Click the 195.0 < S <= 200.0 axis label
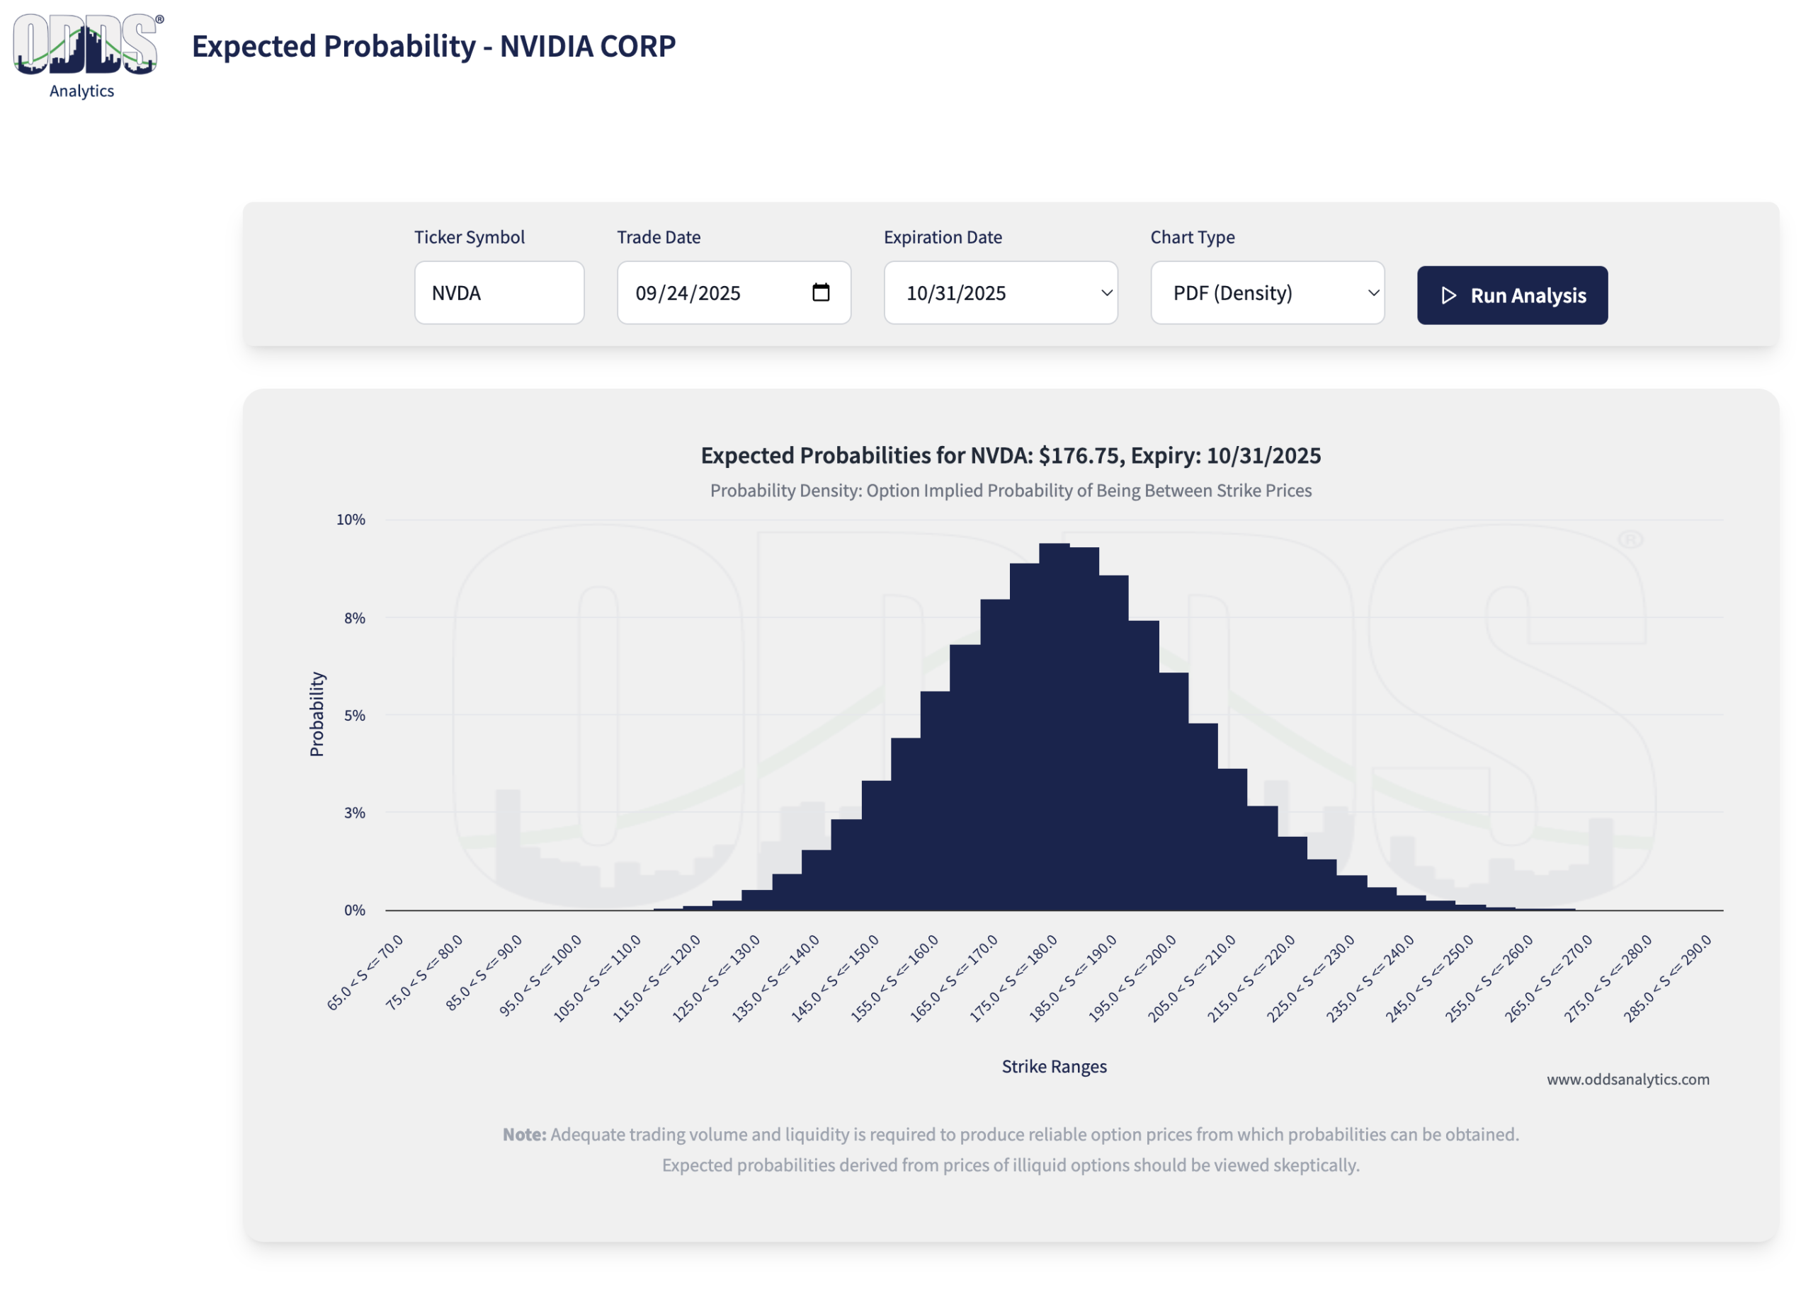 (x=1133, y=978)
